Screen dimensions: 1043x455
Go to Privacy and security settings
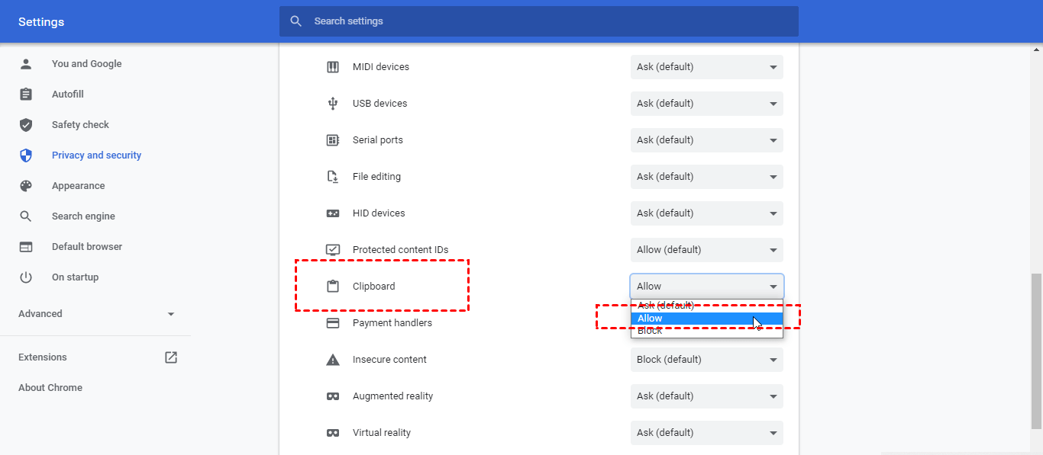click(96, 155)
